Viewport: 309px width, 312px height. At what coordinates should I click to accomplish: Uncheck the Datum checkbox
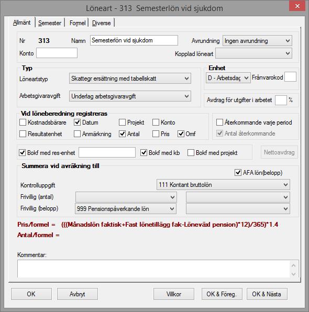pyautogui.click(x=77, y=122)
